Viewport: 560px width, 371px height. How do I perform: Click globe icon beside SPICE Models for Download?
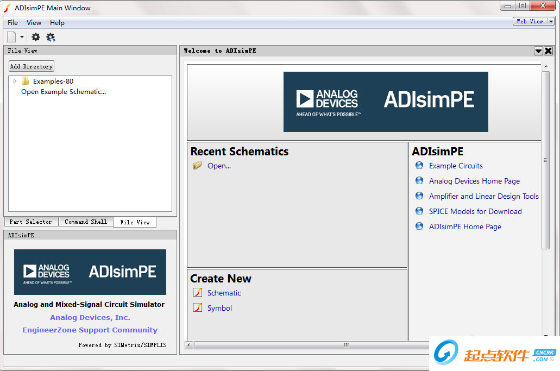tap(419, 211)
